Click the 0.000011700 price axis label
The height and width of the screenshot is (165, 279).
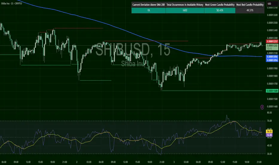click(x=272, y=84)
